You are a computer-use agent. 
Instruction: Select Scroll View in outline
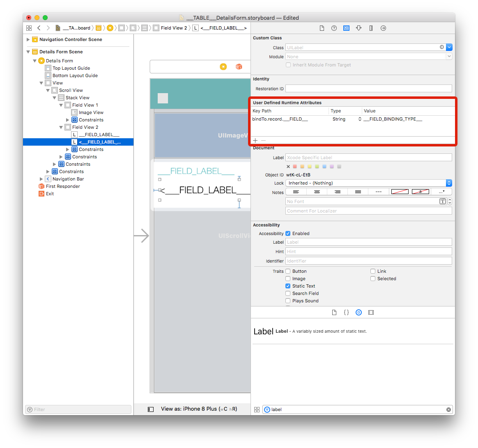click(x=67, y=90)
